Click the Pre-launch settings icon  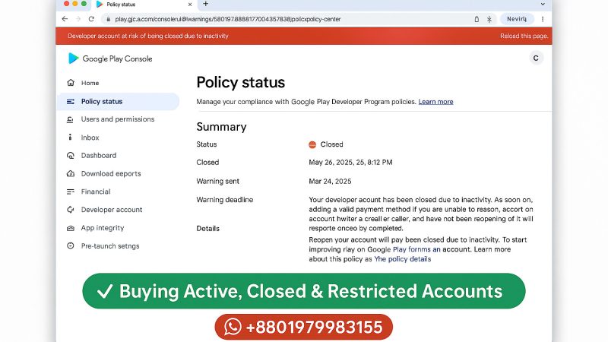click(71, 245)
